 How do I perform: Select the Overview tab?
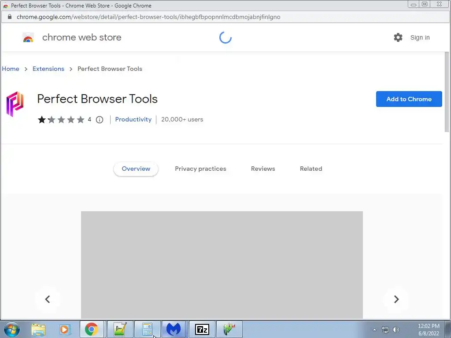click(x=136, y=169)
